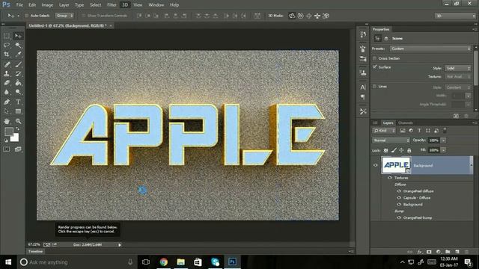
Task: Swap foreground and background colors
Action: [17, 129]
